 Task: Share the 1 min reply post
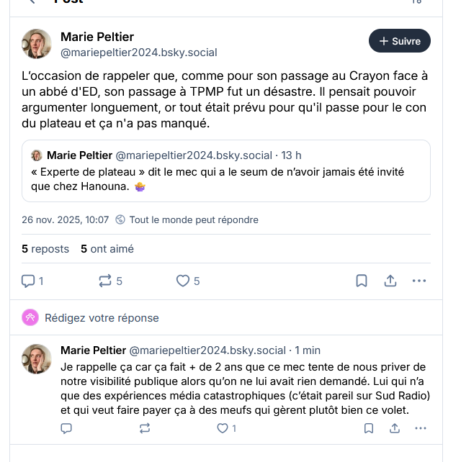click(x=395, y=428)
